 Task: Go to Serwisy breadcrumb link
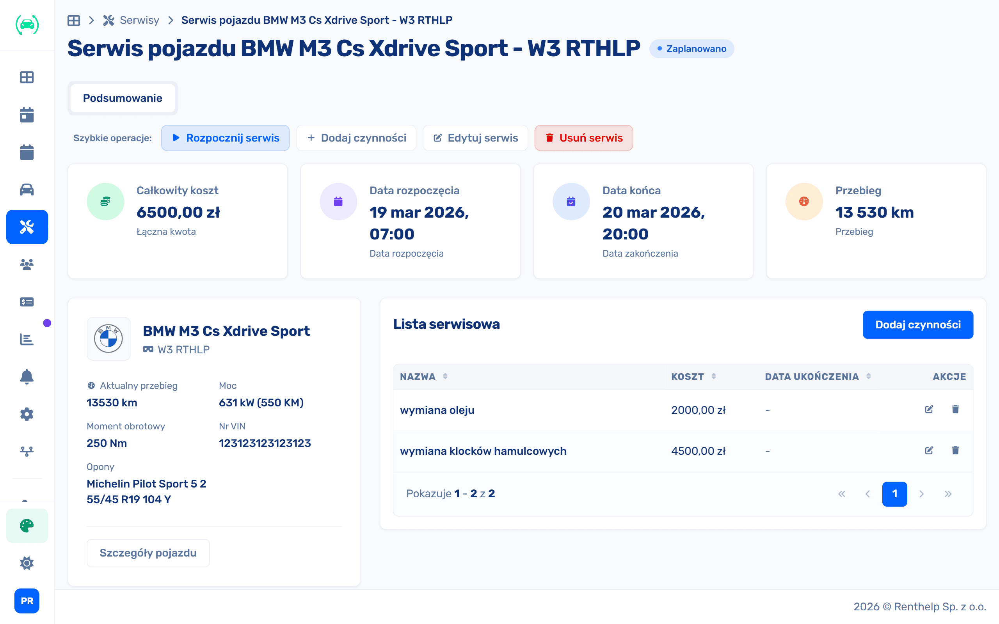point(139,20)
